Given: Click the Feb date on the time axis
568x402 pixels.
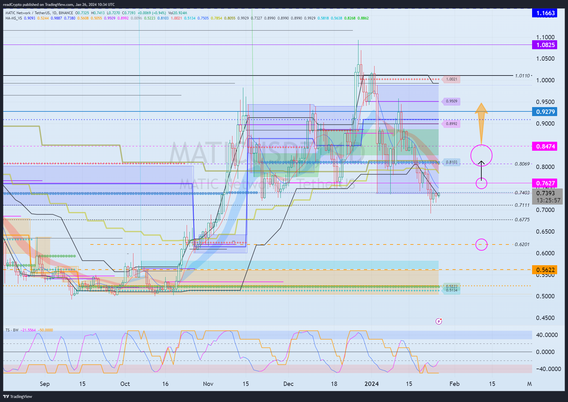Looking at the screenshot, I should point(454,384).
